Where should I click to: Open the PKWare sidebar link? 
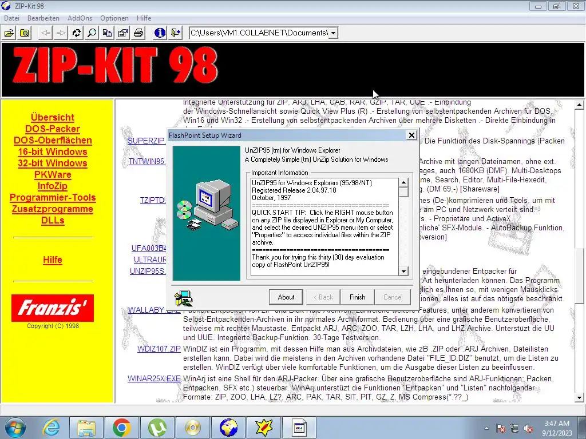tap(53, 175)
